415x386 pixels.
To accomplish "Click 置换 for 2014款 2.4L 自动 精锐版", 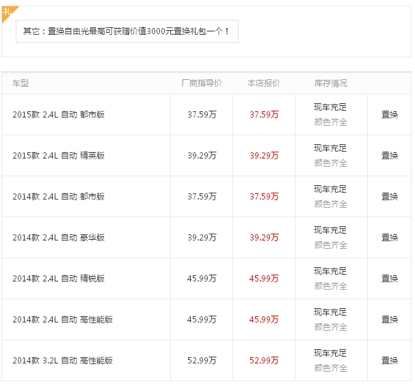I will pos(389,279).
